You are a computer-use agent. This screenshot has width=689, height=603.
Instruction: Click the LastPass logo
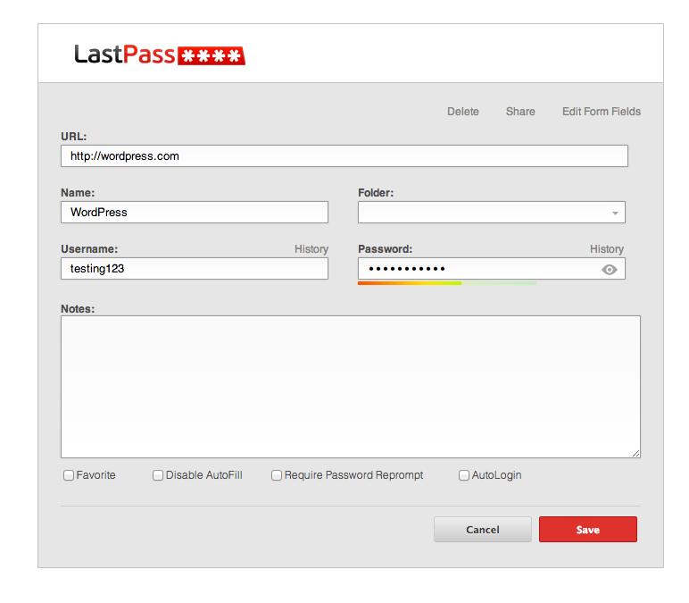click(x=159, y=55)
